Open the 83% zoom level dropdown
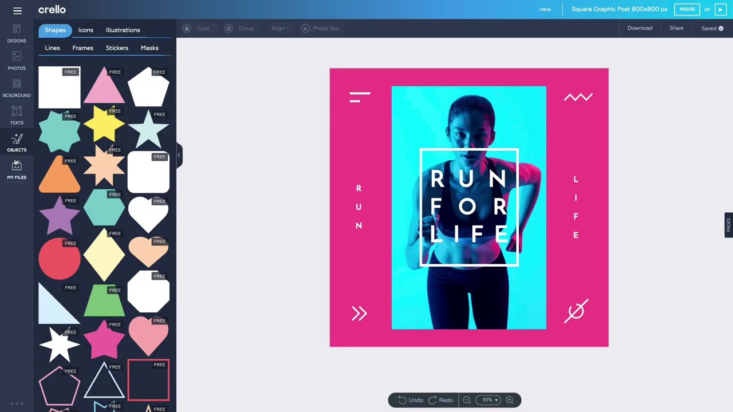This screenshot has width=733, height=412. 490,400
